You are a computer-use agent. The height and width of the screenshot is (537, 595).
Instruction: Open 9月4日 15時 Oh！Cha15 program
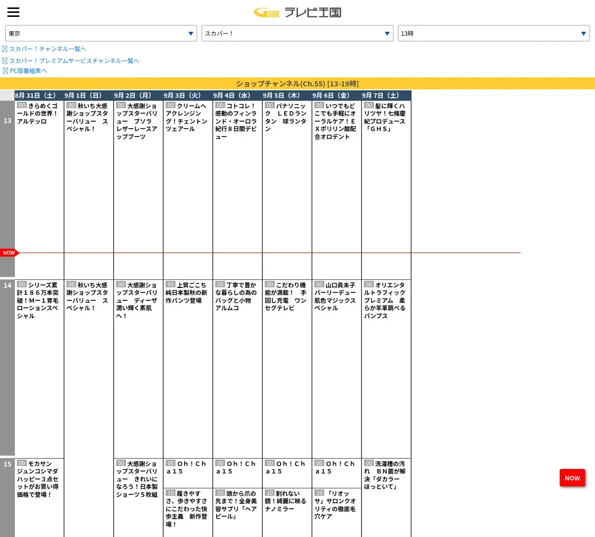tap(238, 473)
